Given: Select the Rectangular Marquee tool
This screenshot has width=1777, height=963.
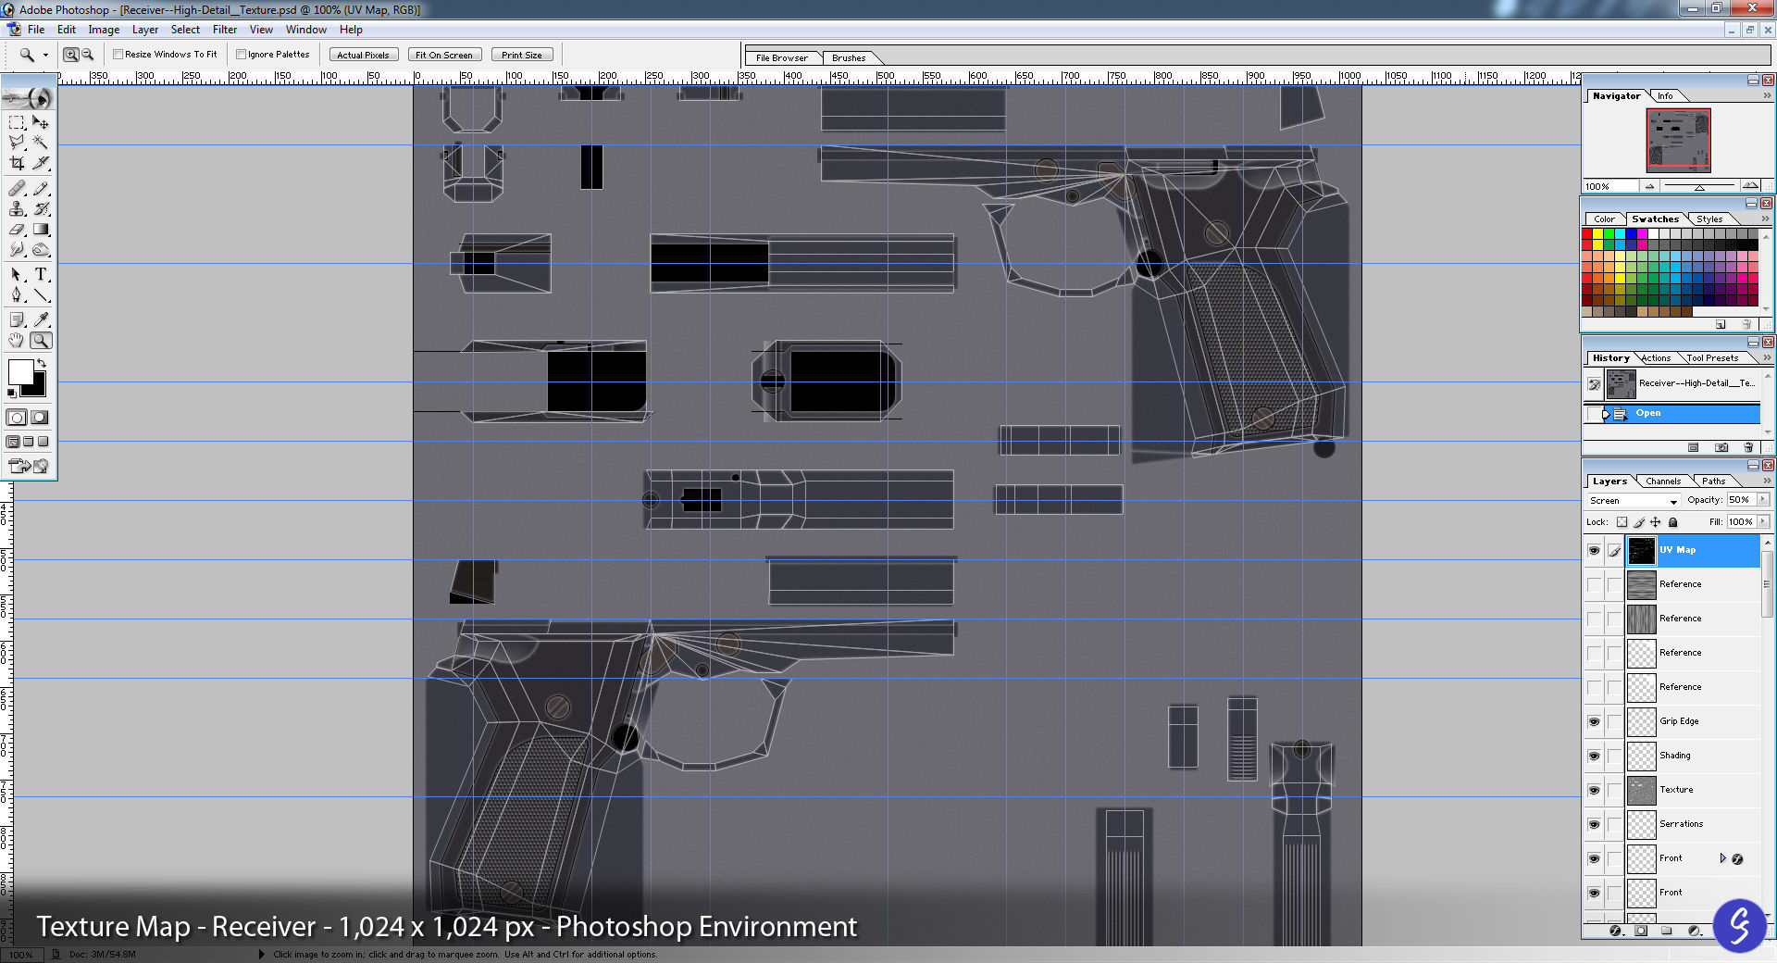Looking at the screenshot, I should pos(17,122).
